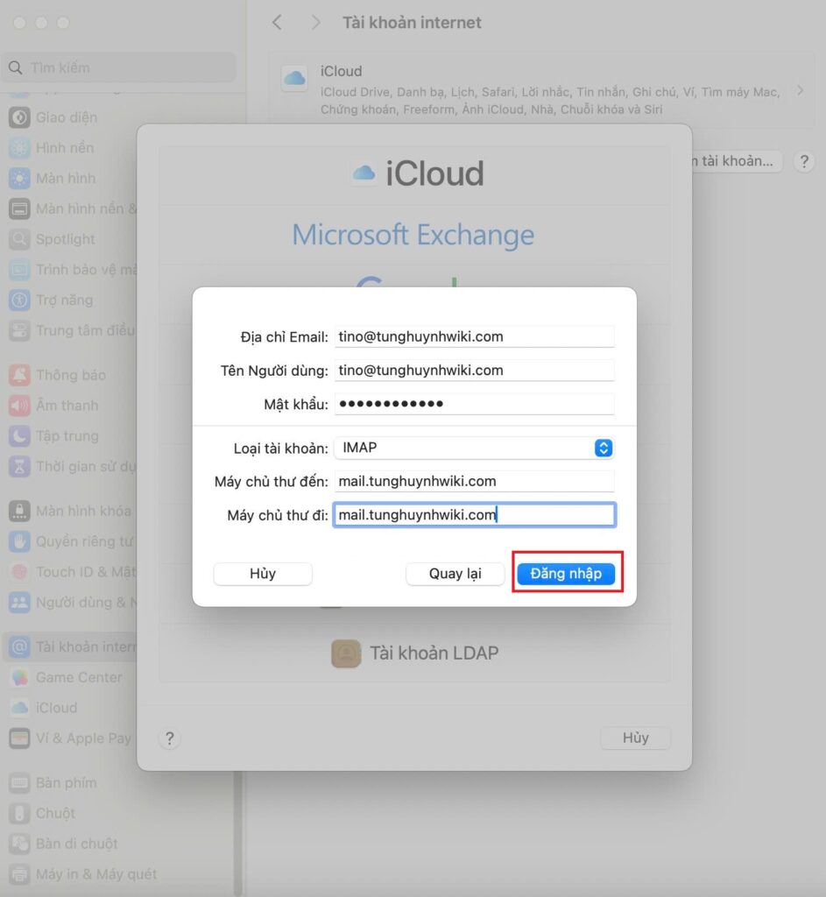Viewport: 826px width, 897px height.
Task: Click the Trình bảo vệ màn hình icon
Action: click(x=19, y=269)
